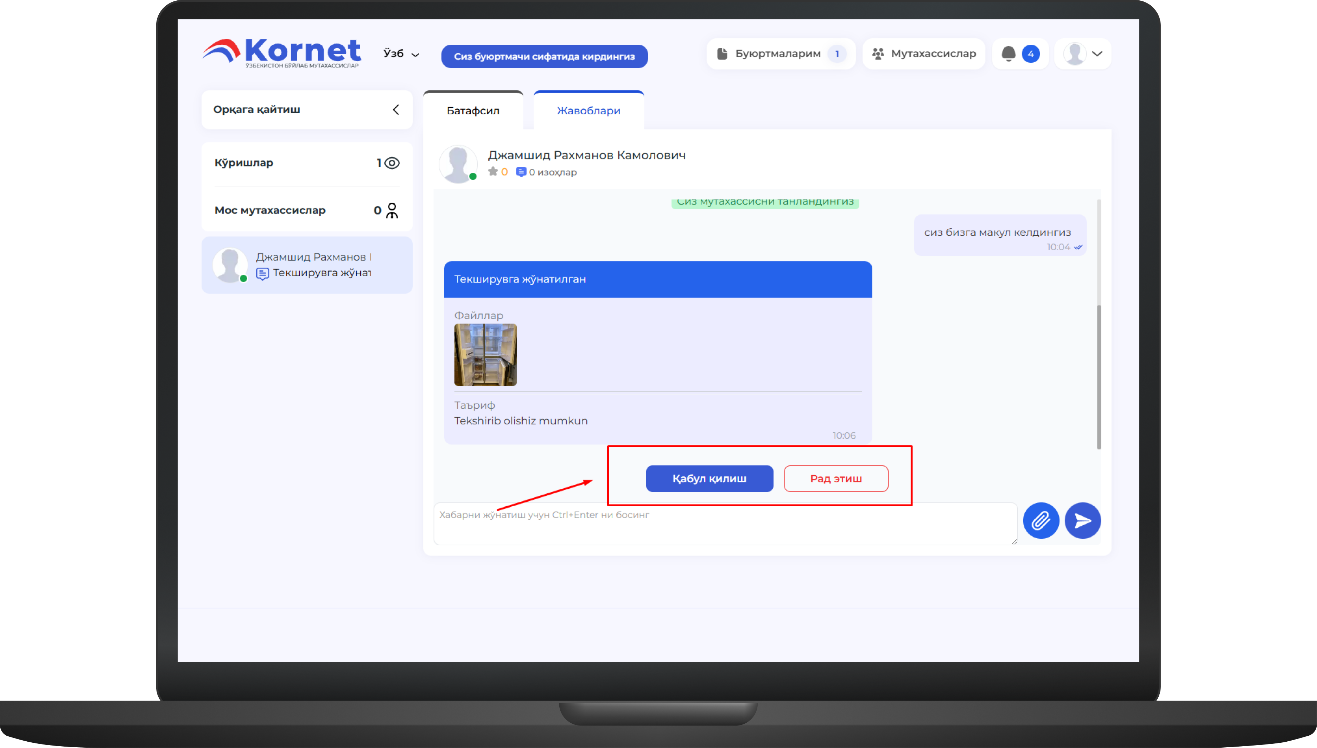Click the comments icon beside 0 изоҳлар
This screenshot has width=1317, height=748.
tap(521, 172)
